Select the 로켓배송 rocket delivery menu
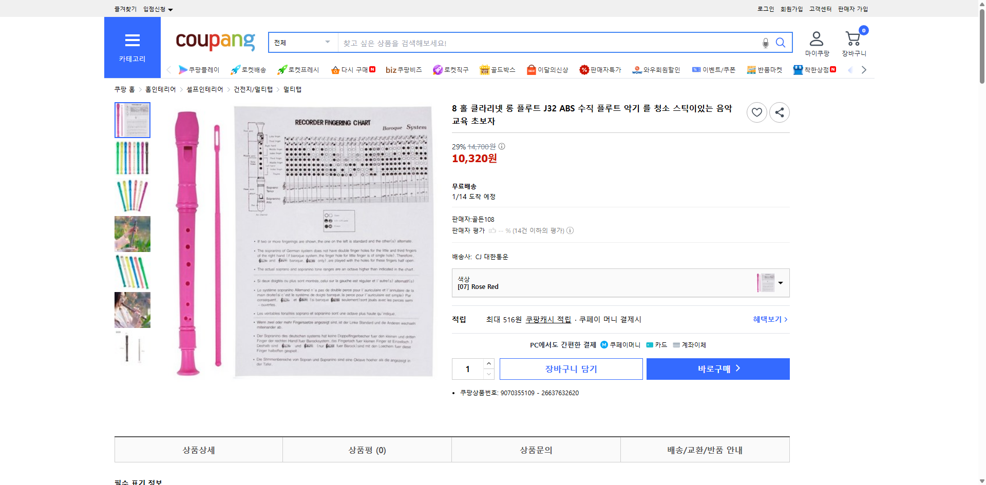 click(249, 70)
